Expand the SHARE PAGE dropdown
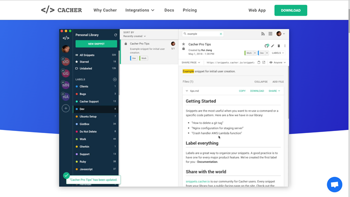The image size is (350, 197). 190,62
